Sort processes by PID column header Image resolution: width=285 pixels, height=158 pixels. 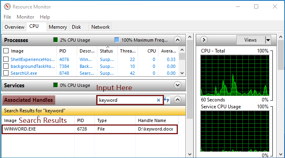point(67,51)
